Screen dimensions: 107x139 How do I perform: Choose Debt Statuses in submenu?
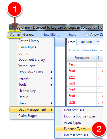click(x=79, y=110)
